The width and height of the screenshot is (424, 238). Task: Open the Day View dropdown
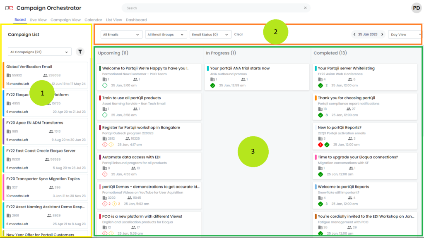(405, 35)
